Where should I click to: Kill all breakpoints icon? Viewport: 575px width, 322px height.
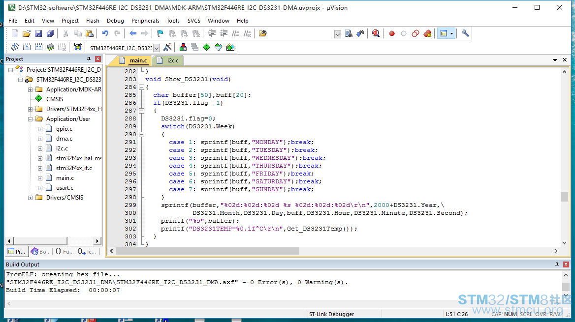click(x=427, y=34)
